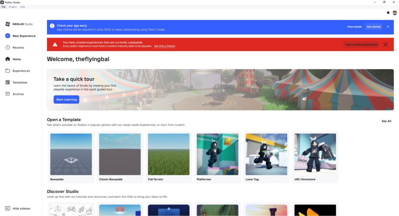Click the Hide sidebar panel icon

coord(8,208)
